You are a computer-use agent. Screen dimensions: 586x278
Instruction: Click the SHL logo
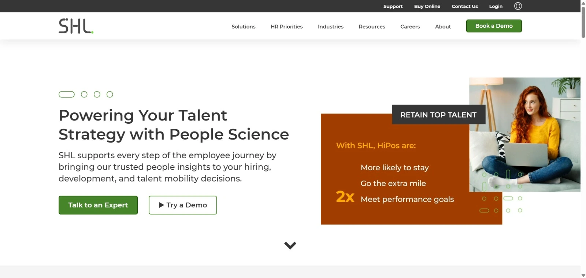click(76, 25)
